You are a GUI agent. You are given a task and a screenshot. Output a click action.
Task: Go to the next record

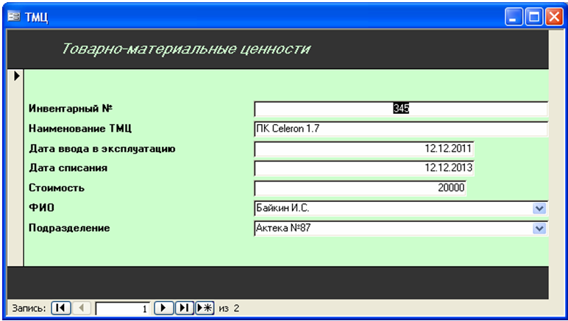coord(165,309)
